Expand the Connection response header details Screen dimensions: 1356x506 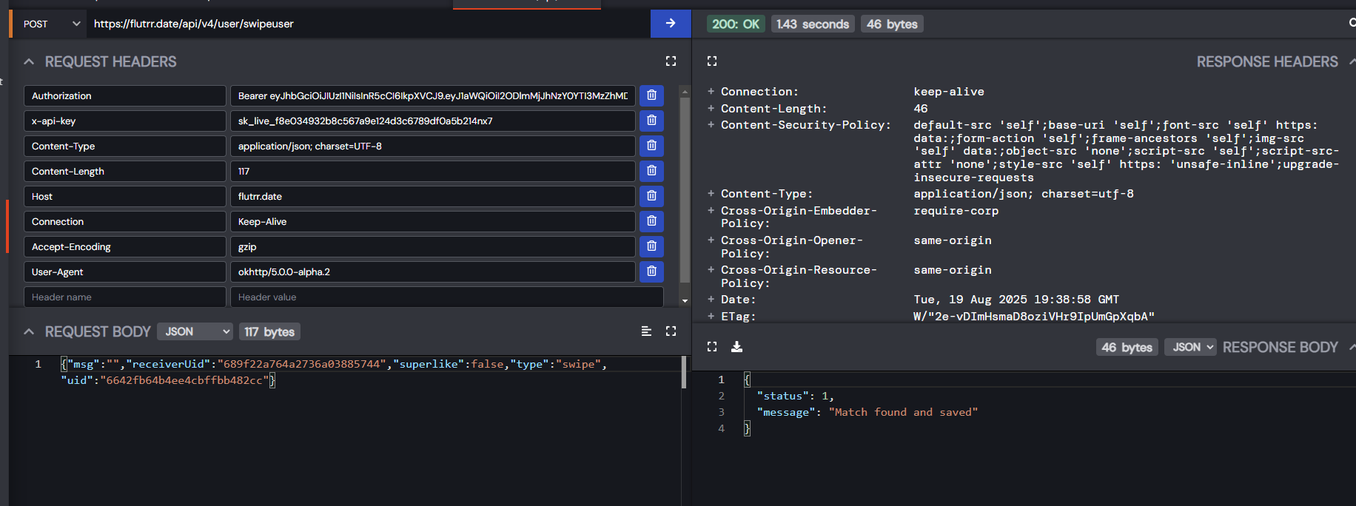[711, 92]
